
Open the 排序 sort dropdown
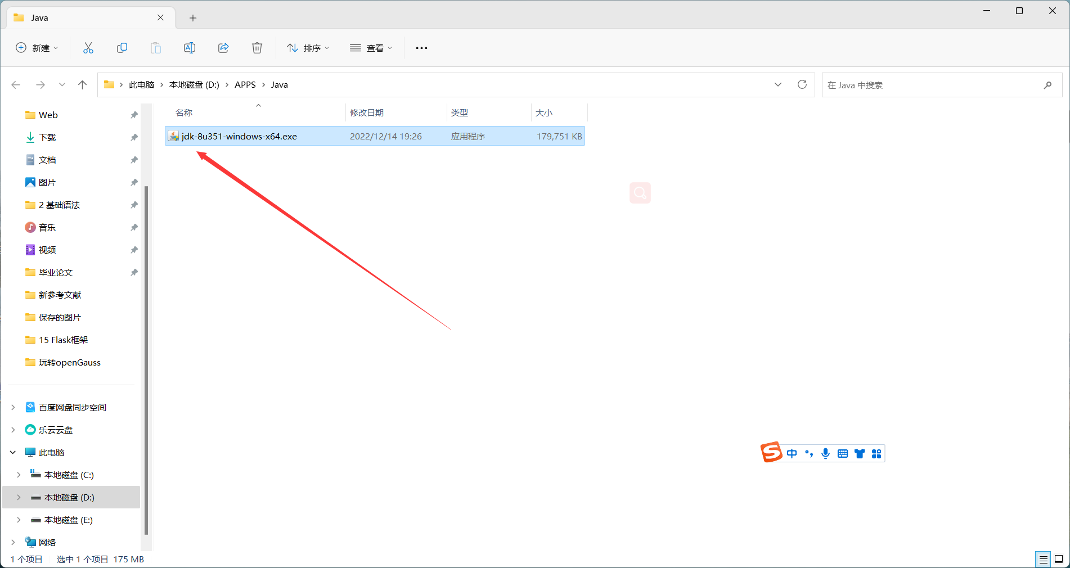308,48
